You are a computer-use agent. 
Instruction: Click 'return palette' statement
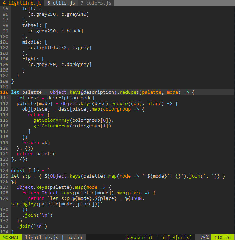(x=36, y=154)
